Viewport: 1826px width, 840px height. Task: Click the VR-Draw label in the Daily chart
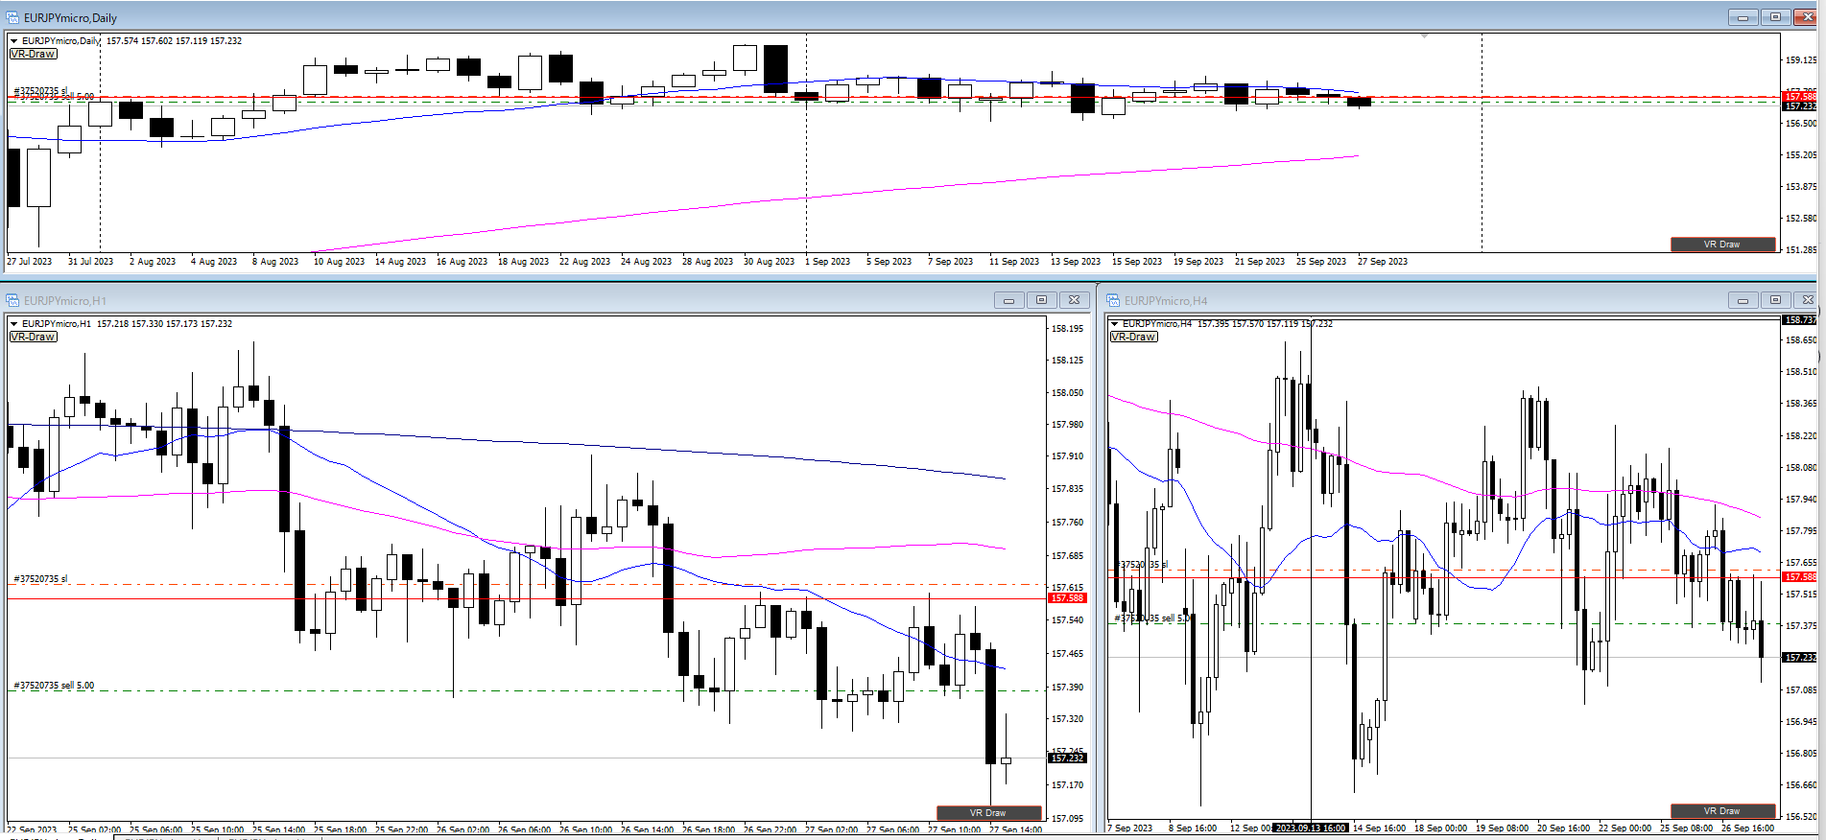[33, 54]
